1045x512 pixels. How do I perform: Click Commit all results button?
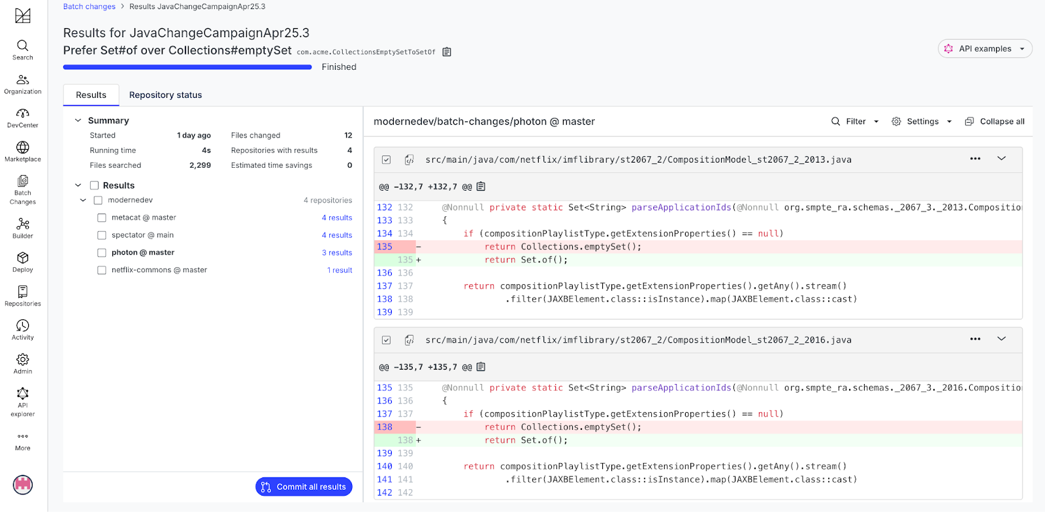pos(304,487)
